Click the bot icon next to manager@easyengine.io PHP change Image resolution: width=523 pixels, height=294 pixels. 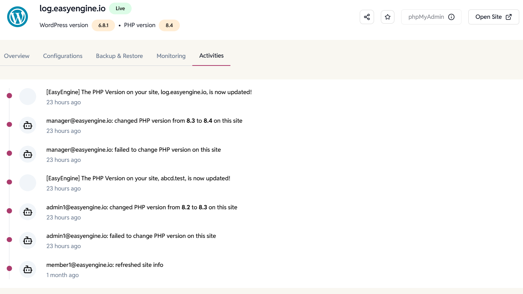click(28, 125)
